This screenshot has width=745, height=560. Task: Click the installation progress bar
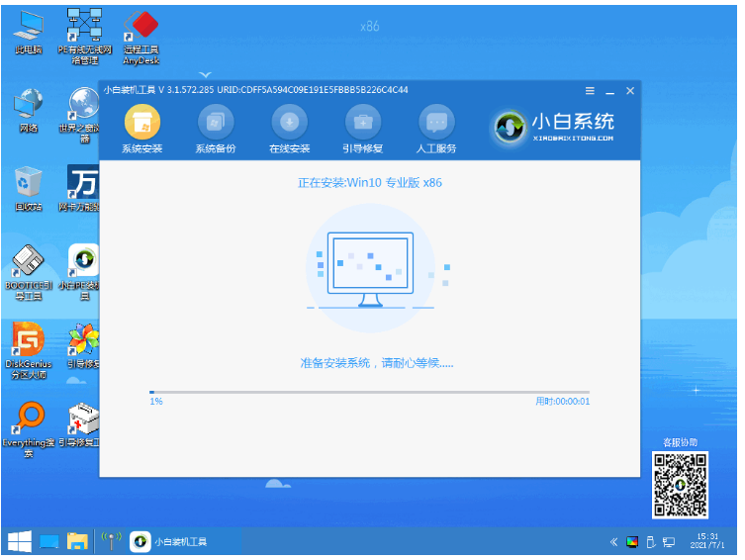coord(368,393)
